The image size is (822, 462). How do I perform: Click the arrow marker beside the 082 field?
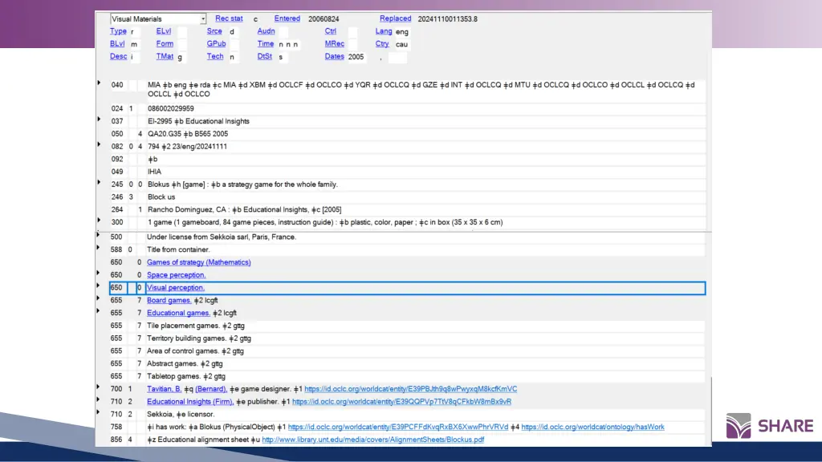click(x=99, y=144)
